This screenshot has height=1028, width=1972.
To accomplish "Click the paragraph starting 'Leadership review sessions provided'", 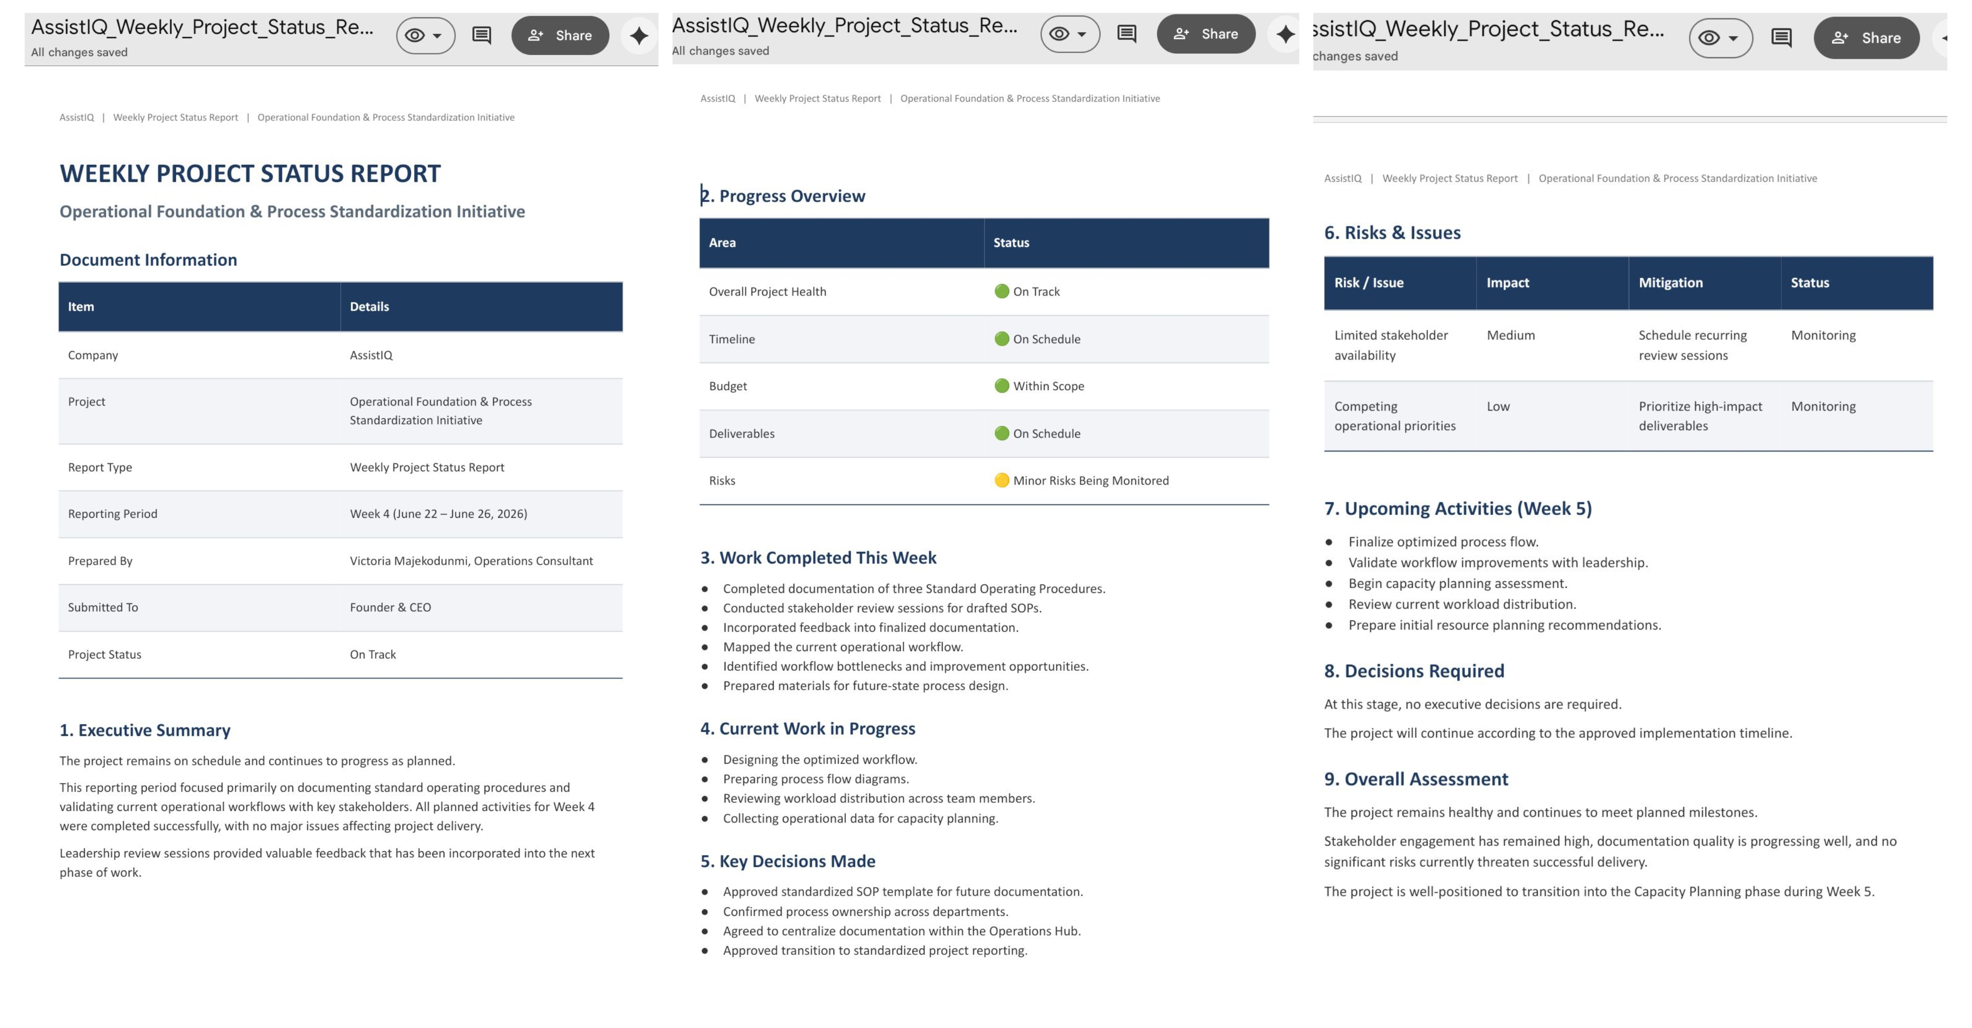I will tap(327, 862).
